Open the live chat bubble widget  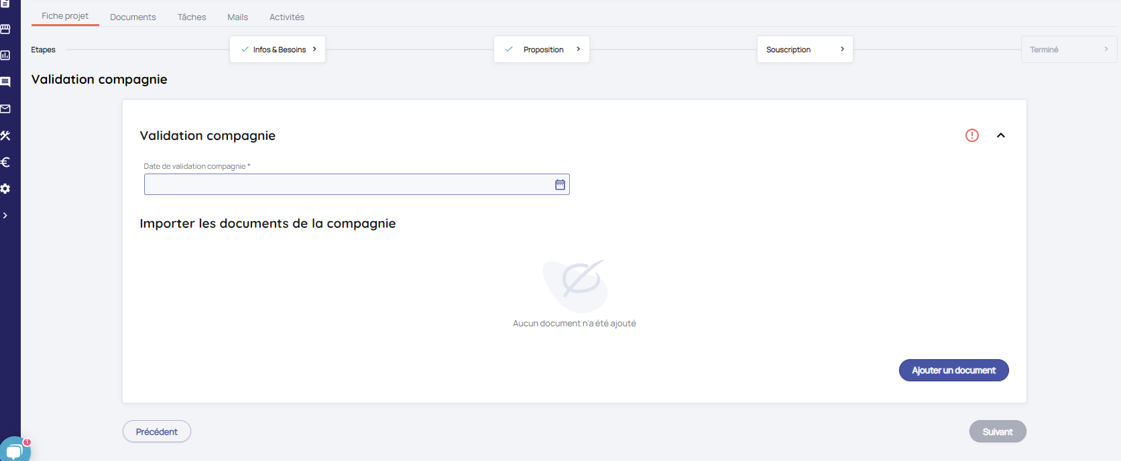click(x=13, y=451)
